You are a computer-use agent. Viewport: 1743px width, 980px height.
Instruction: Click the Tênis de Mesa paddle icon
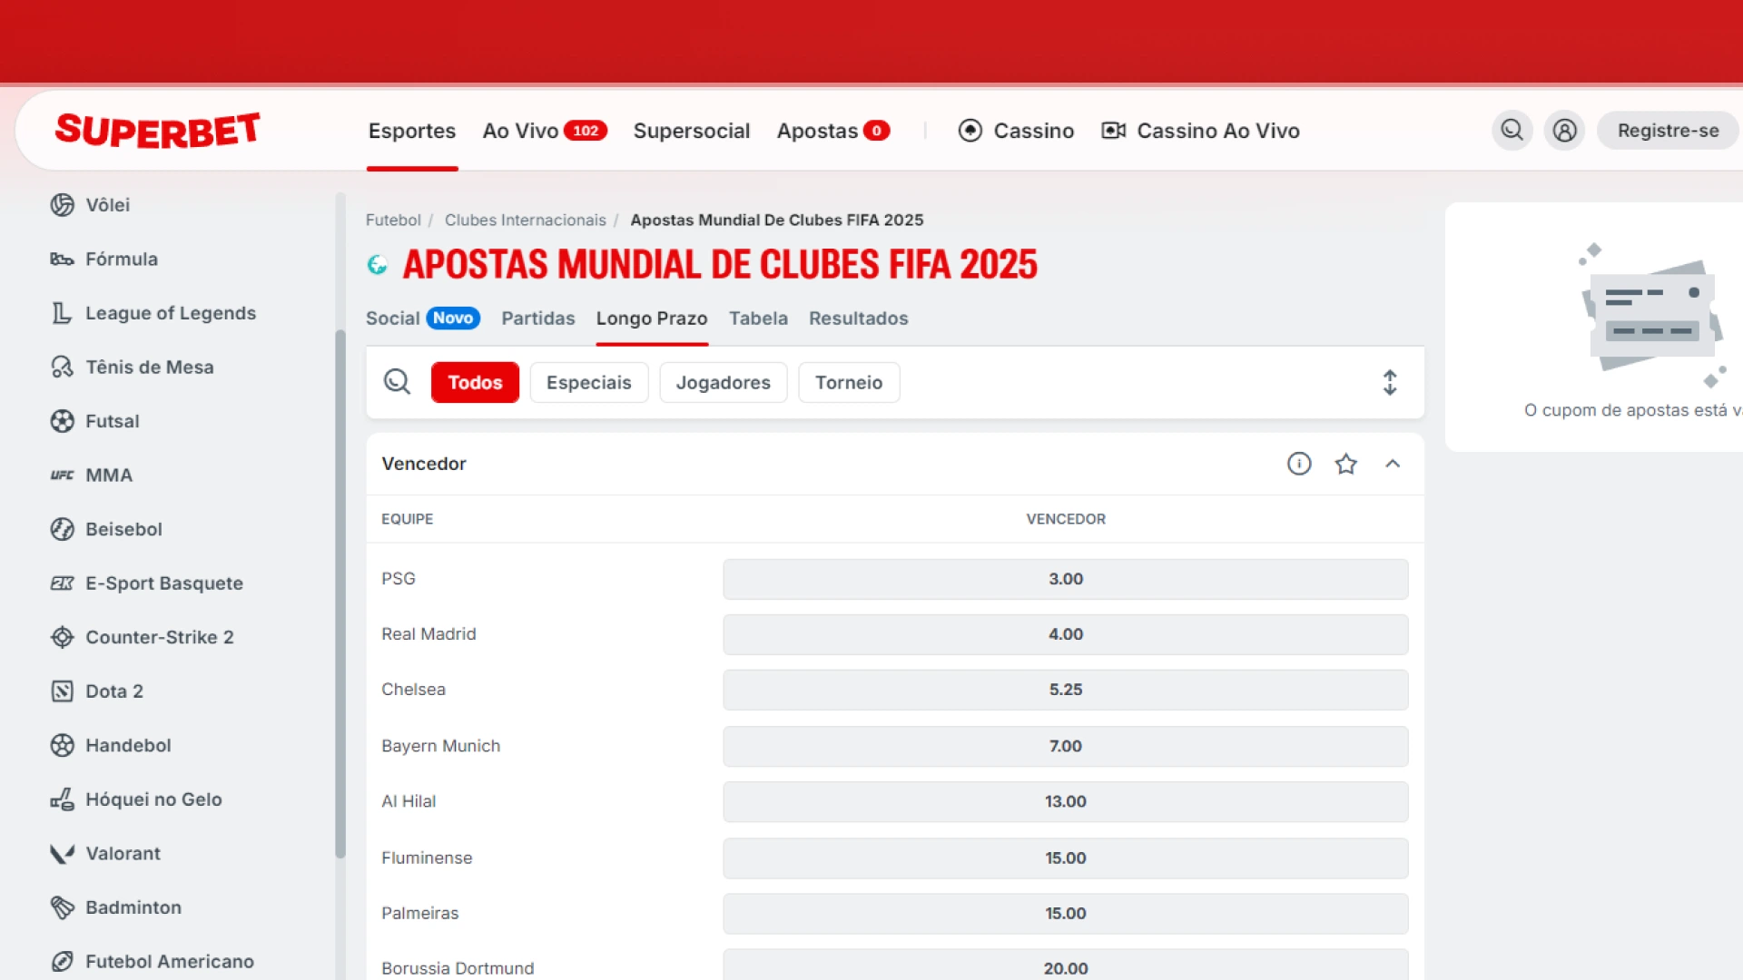pyautogui.click(x=62, y=367)
